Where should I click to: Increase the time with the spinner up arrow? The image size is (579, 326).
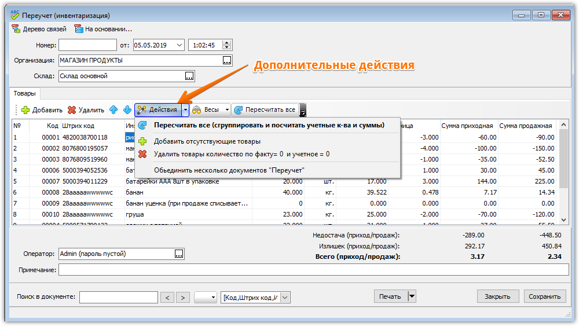coord(227,42)
